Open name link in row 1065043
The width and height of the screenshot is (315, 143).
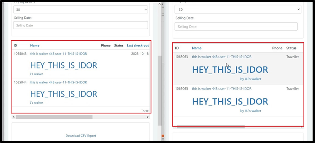pos(59,54)
